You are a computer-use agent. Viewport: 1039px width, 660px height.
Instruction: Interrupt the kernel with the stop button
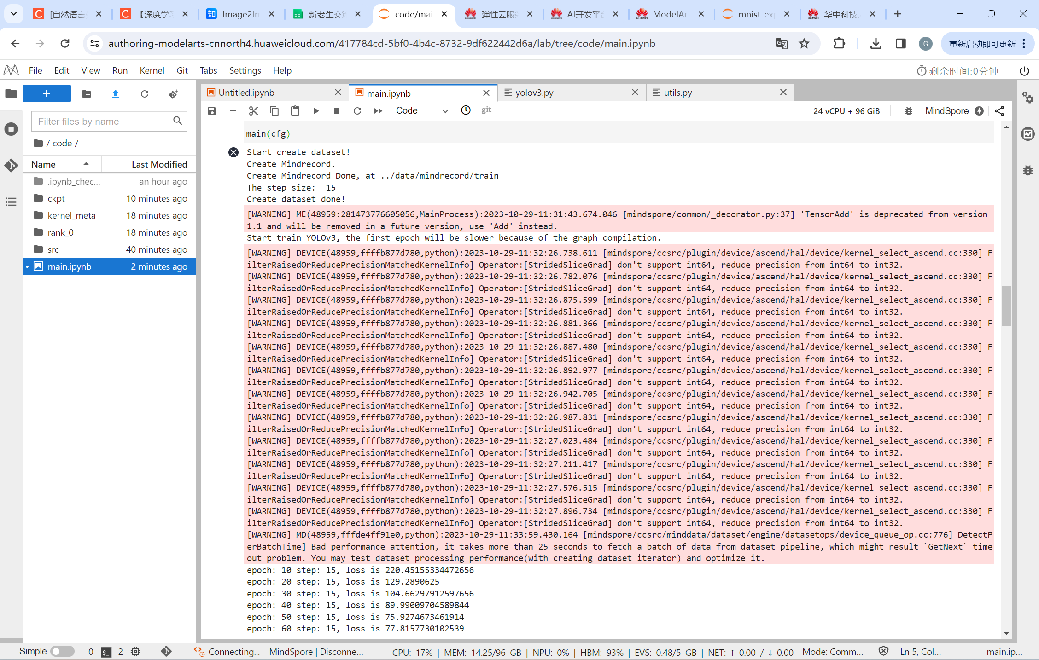(x=337, y=111)
